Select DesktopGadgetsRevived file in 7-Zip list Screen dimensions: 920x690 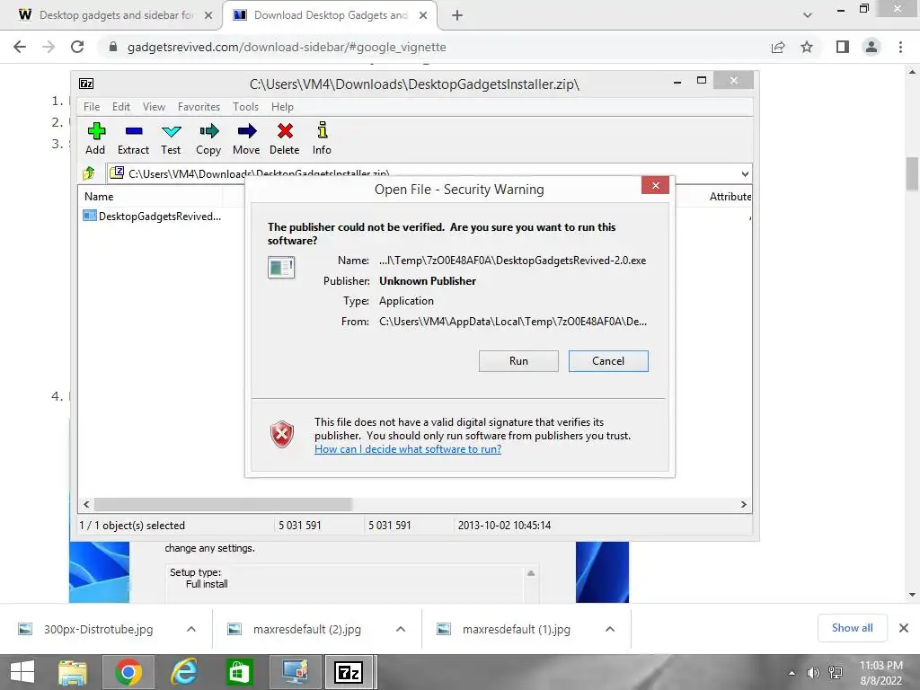[153, 216]
